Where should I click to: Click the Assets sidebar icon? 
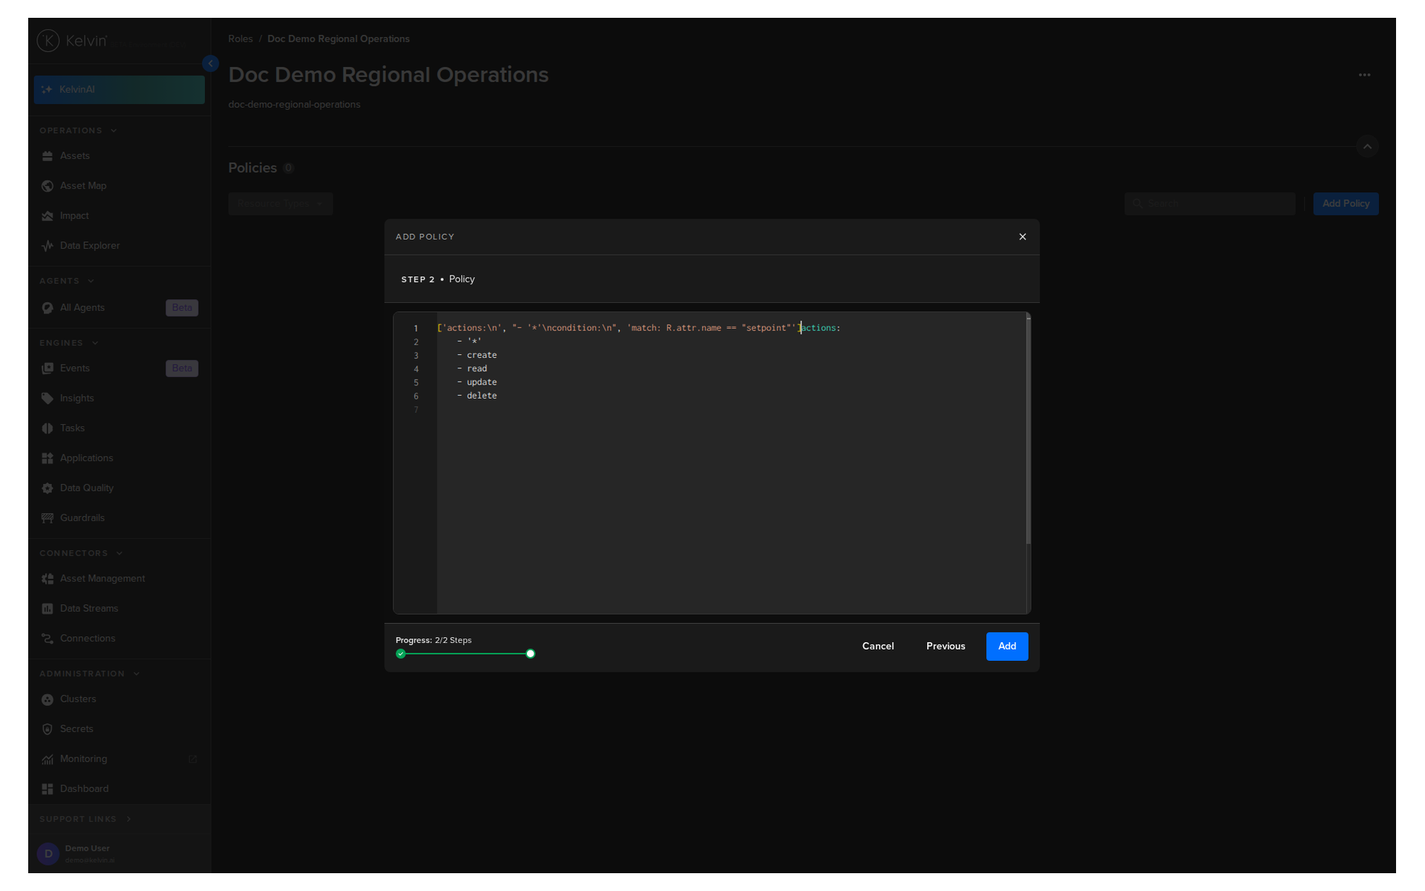(x=47, y=156)
